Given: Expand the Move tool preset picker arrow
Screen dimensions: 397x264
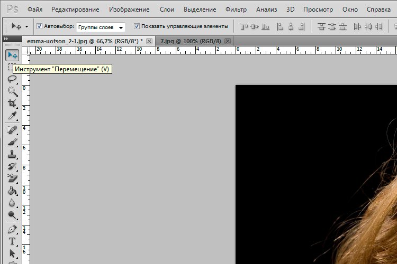Looking at the screenshot, I should pyautogui.click(x=26, y=26).
